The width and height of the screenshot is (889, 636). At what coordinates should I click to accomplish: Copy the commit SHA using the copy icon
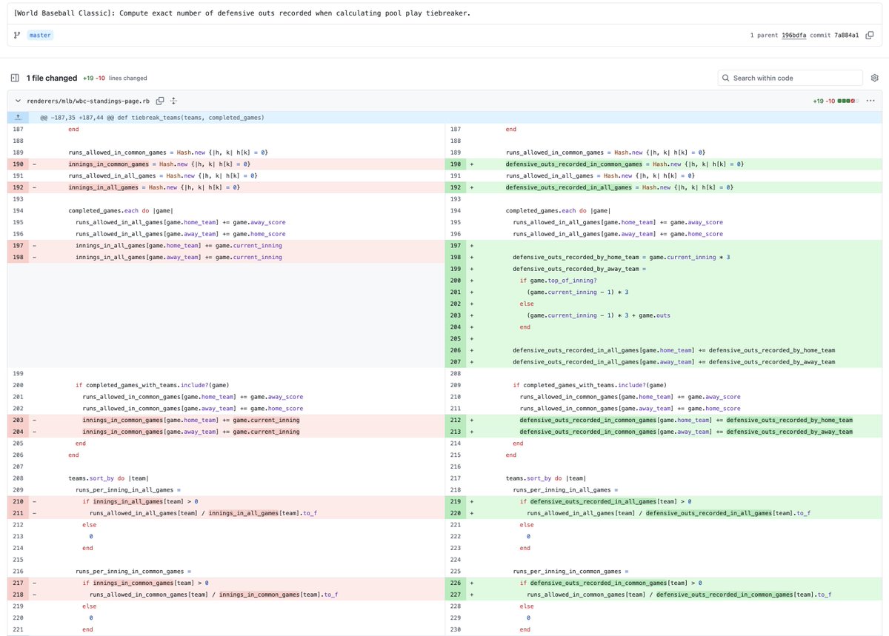[x=869, y=35]
